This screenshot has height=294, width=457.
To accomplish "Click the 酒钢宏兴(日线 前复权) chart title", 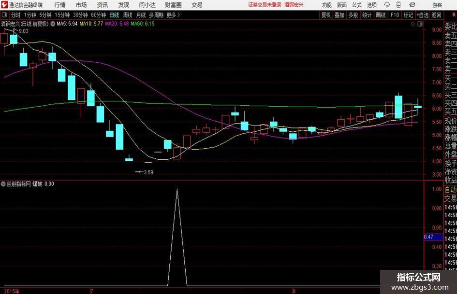I will pos(25,24).
